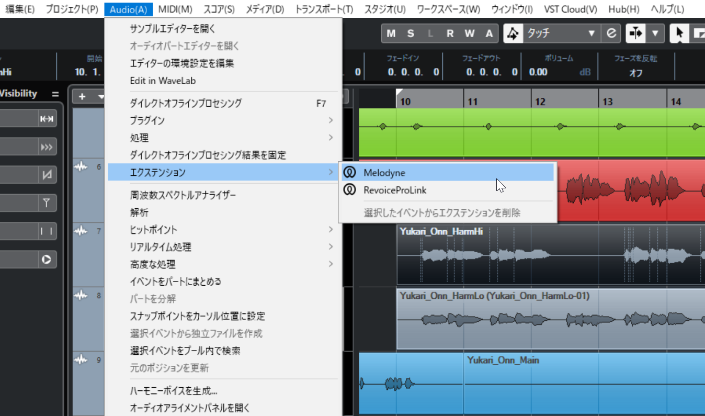Image resolution: width=705 pixels, height=416 pixels.
Task: Open inspector section with circled play icon
Action: 47,259
